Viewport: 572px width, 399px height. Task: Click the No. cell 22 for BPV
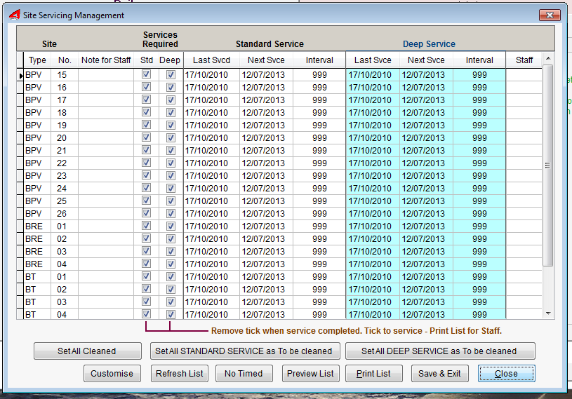point(65,163)
